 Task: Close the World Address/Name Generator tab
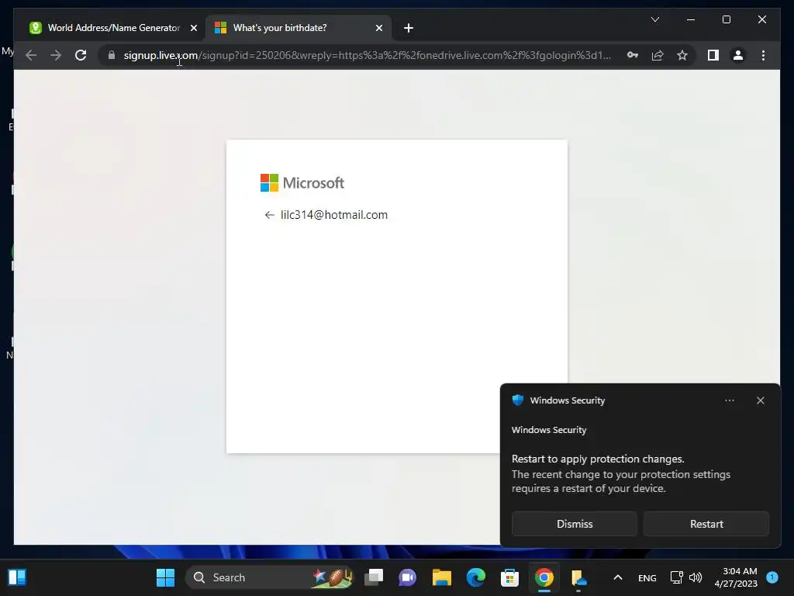(193, 28)
